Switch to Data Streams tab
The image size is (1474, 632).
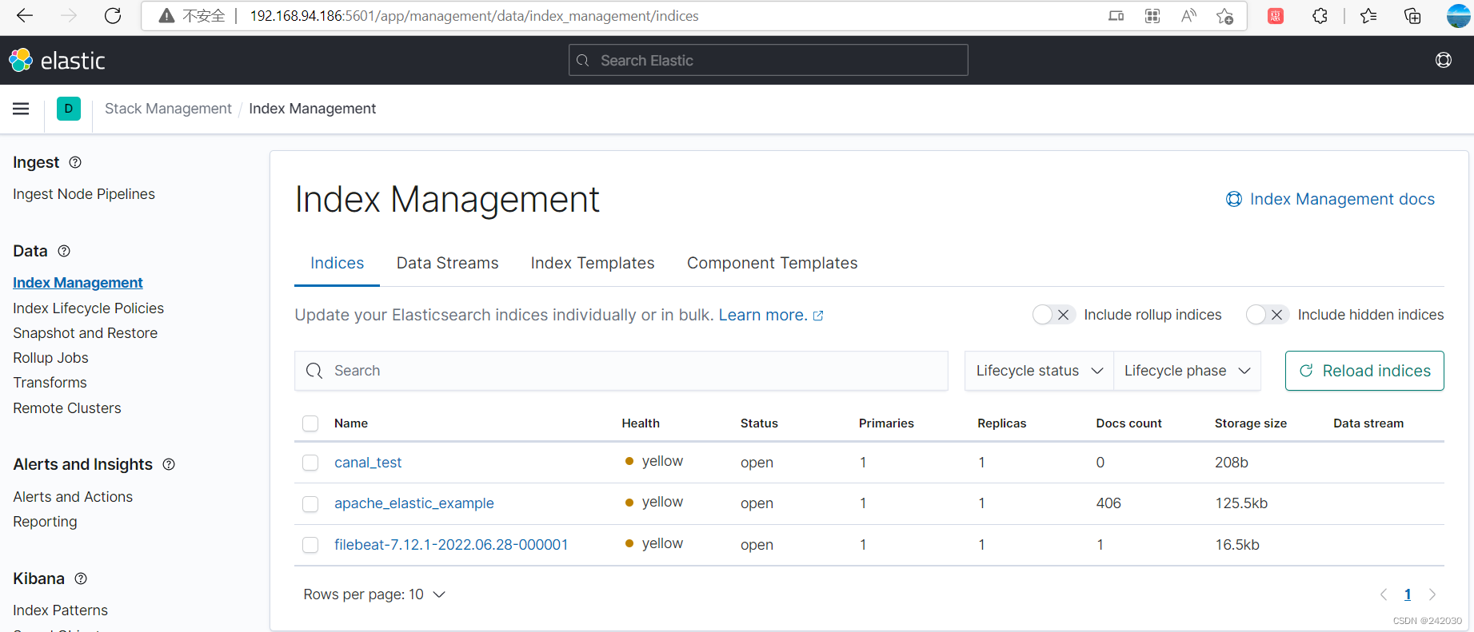[x=447, y=263]
